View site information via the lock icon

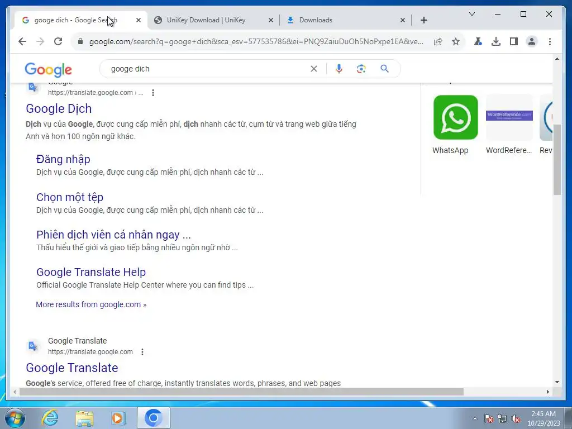(x=80, y=41)
